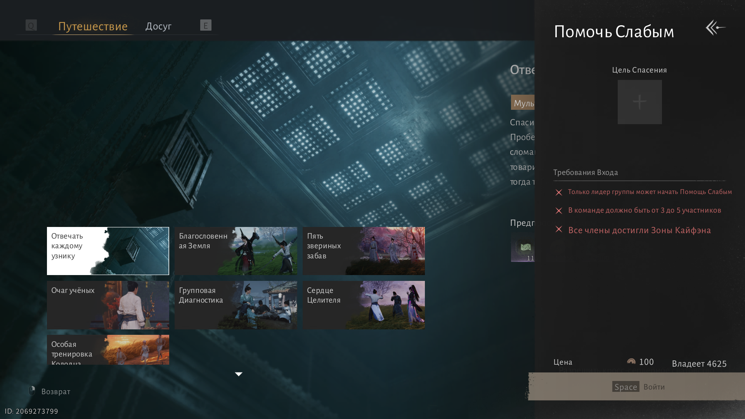Select the Очаг учёных activity card
The width and height of the screenshot is (745, 419).
[108, 305]
